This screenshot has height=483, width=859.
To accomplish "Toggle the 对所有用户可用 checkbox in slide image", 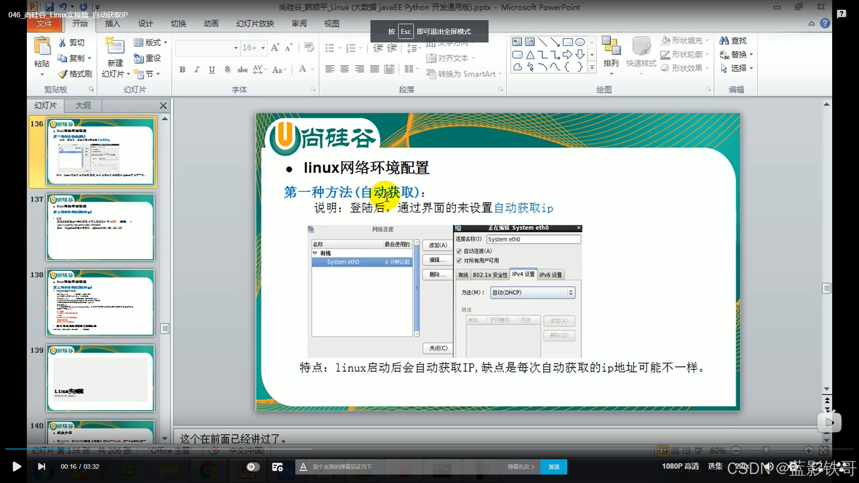I will [x=459, y=261].
